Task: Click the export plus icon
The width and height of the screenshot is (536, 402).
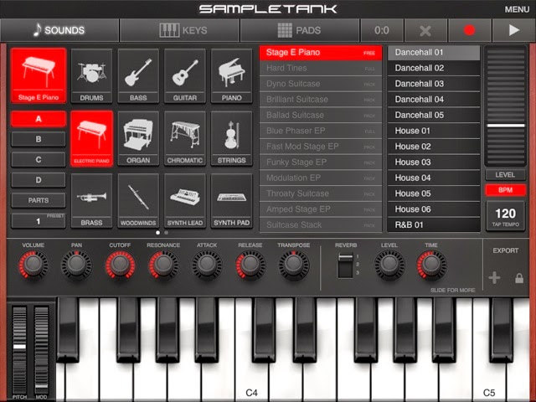Action: (x=494, y=278)
